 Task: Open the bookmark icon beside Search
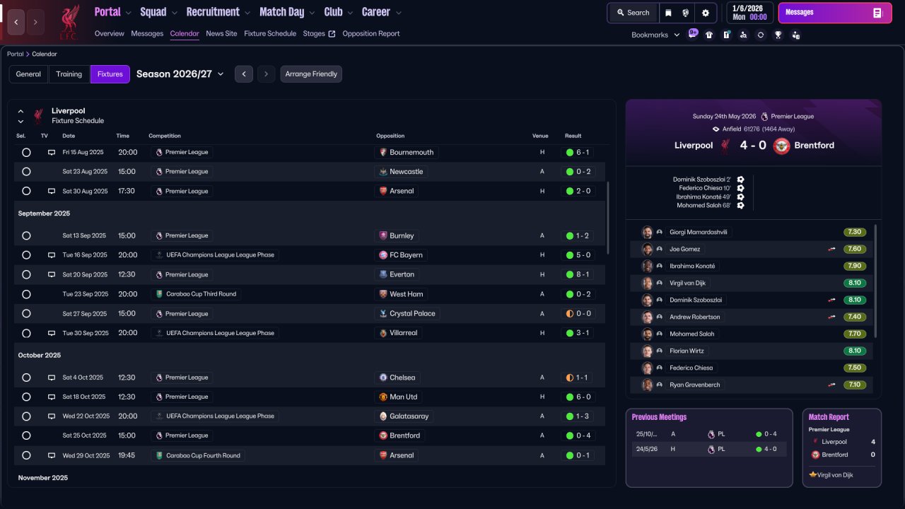click(668, 13)
